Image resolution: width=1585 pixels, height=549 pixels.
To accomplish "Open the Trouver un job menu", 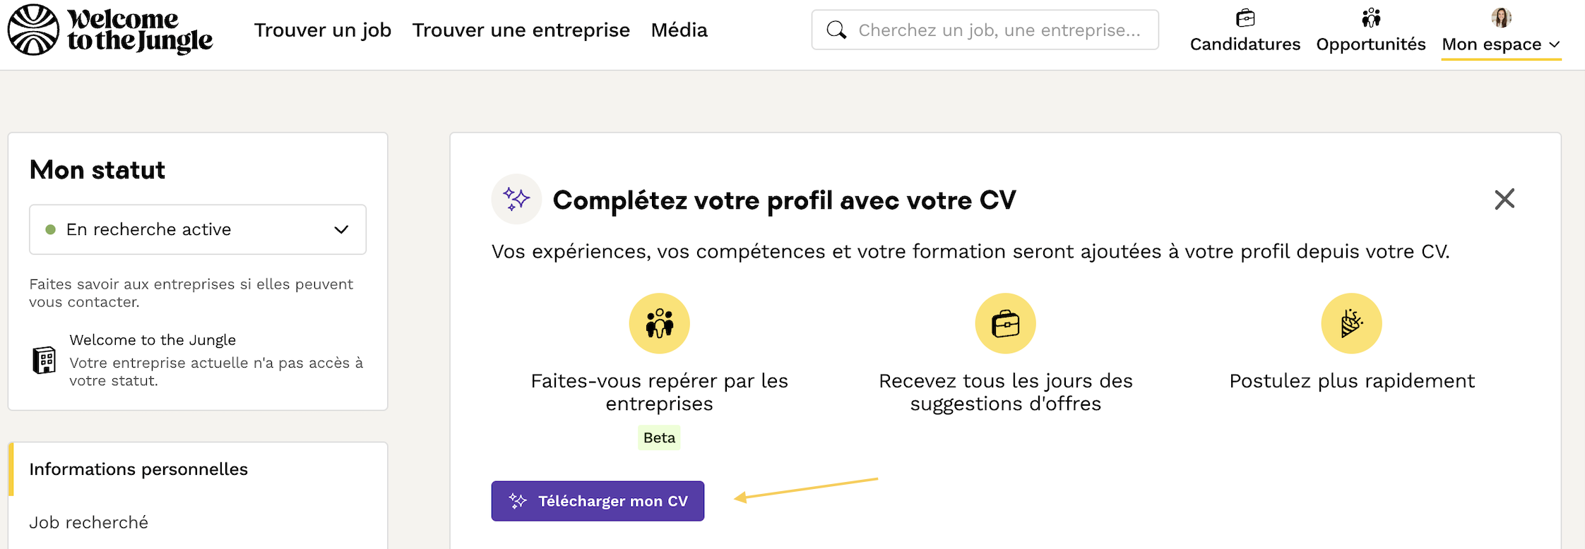I will click(323, 30).
